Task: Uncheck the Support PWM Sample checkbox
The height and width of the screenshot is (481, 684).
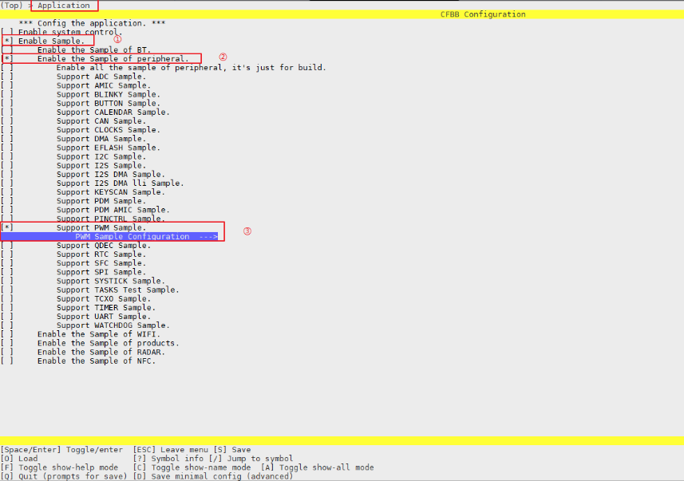Action: pyautogui.click(x=8, y=227)
